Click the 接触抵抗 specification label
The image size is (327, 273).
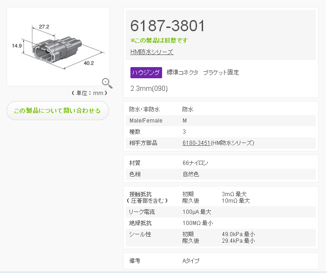140,194
